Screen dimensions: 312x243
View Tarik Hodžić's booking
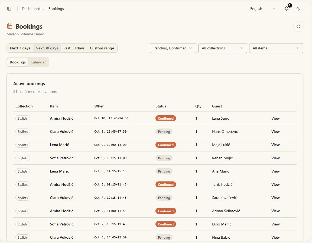coord(275,184)
